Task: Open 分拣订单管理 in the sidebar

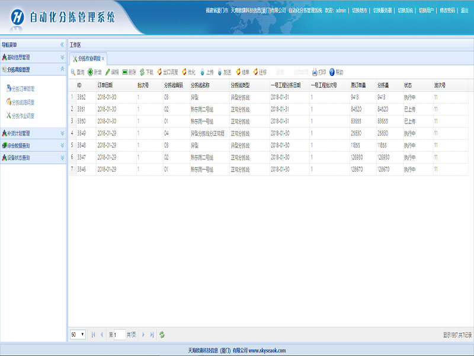Action: point(23,89)
